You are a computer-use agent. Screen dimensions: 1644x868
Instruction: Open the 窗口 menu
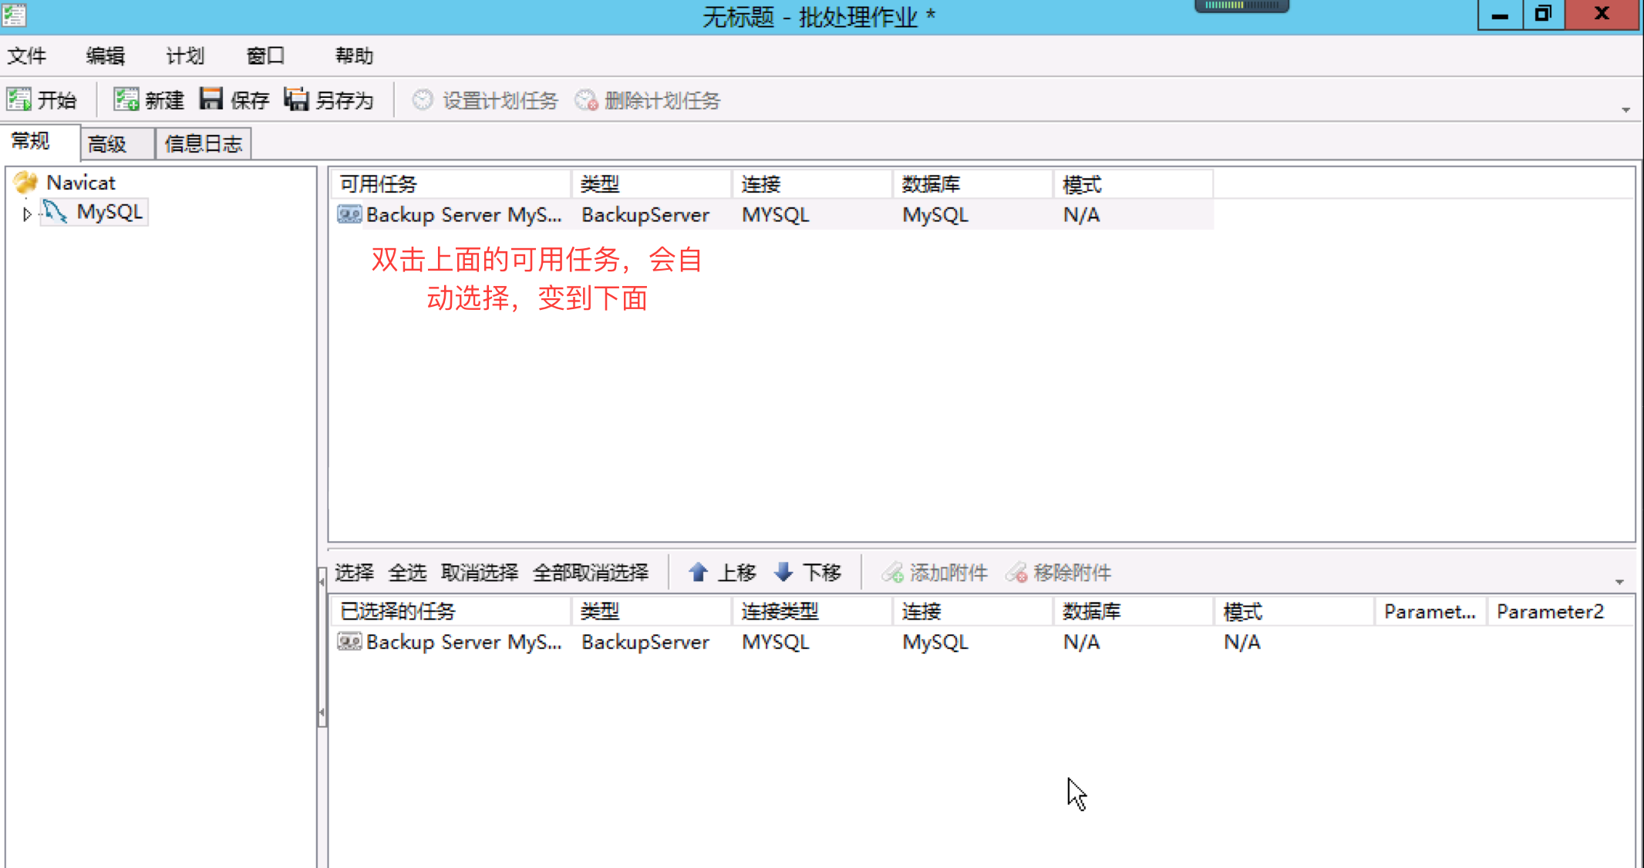point(265,56)
